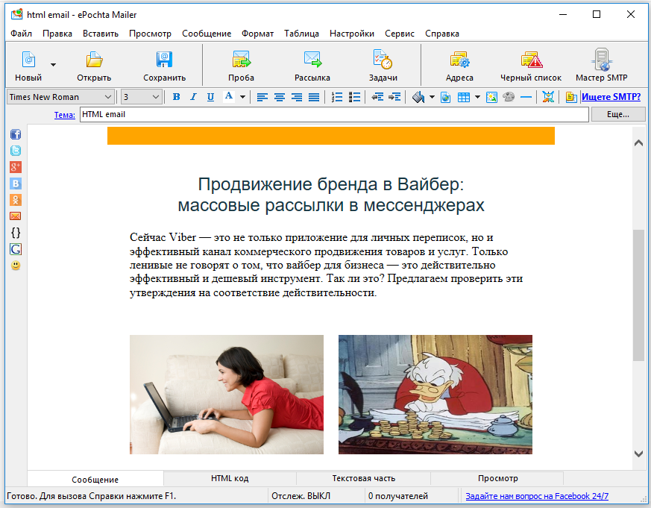Toggle italic formatting
This screenshot has width=651, height=508.
tap(193, 97)
